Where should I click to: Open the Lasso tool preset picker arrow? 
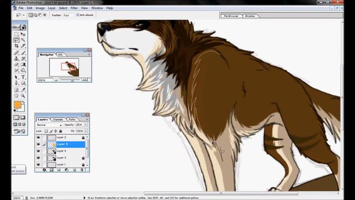23,15
